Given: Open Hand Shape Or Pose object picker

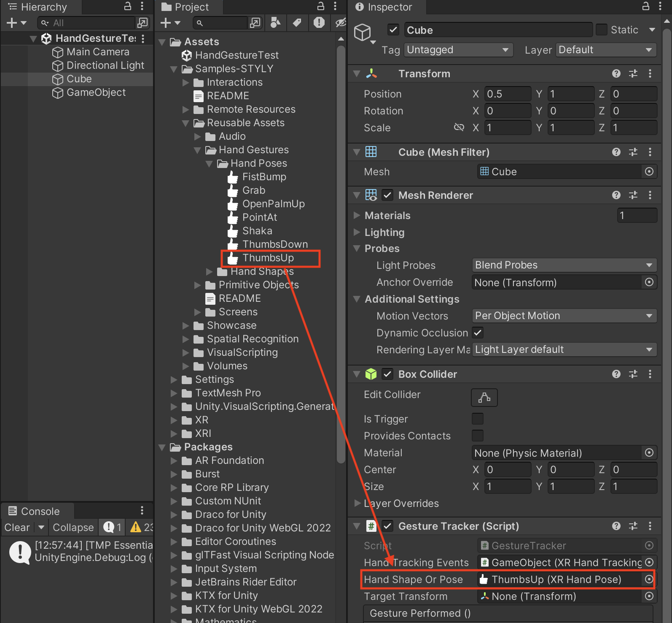Looking at the screenshot, I should pos(649,579).
